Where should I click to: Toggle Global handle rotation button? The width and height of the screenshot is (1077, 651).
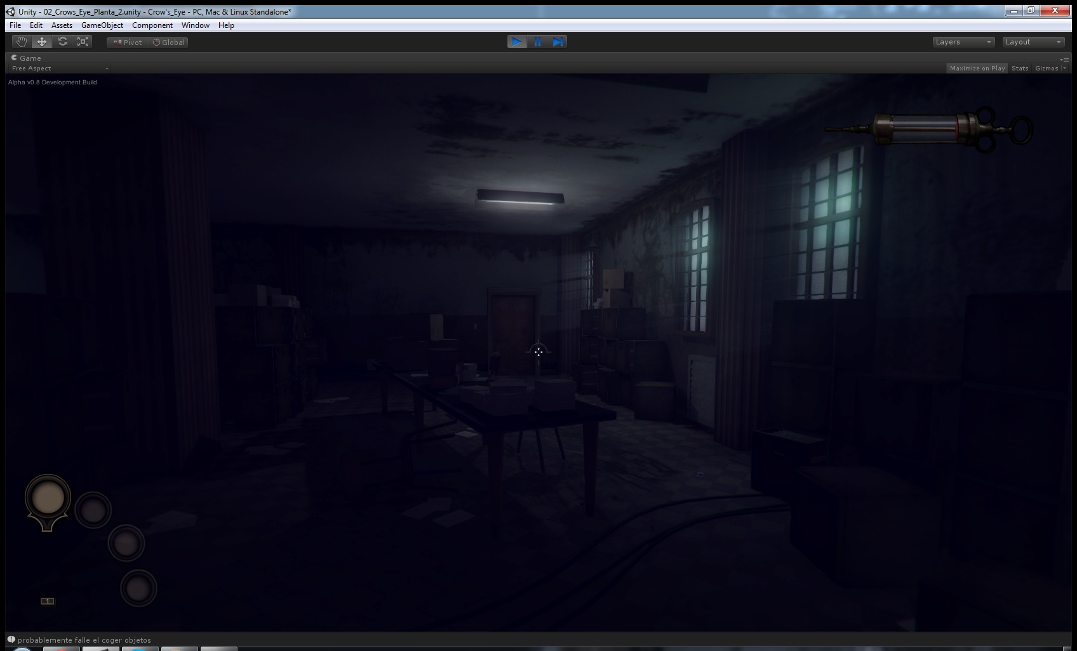click(x=168, y=43)
